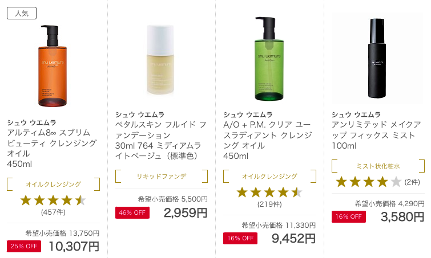Screen dimensions: 431x258
Task: Click the Petal Skin Fluid Foundation bottle image
Action: coord(162,60)
